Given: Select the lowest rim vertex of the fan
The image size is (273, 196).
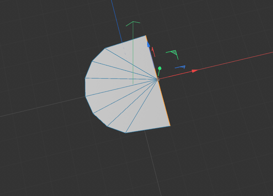Looking at the screenshot, I should 126,133.
